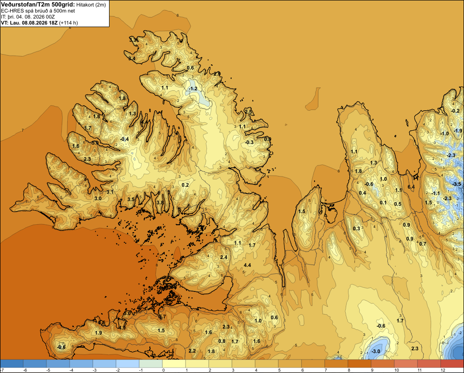Click the '2.5' temperature value on the map
Screen dimensions: 464x373
pos(249,112)
